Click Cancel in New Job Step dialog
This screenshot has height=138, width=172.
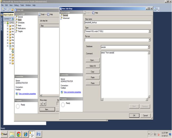coord(145,116)
